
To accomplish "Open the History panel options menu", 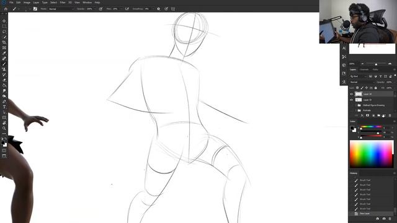I will (395, 173).
